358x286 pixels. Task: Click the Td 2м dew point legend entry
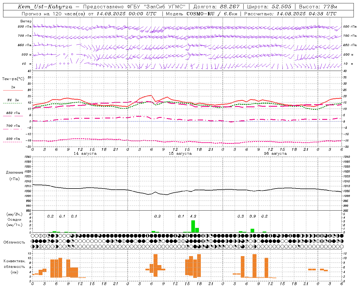click(13, 100)
